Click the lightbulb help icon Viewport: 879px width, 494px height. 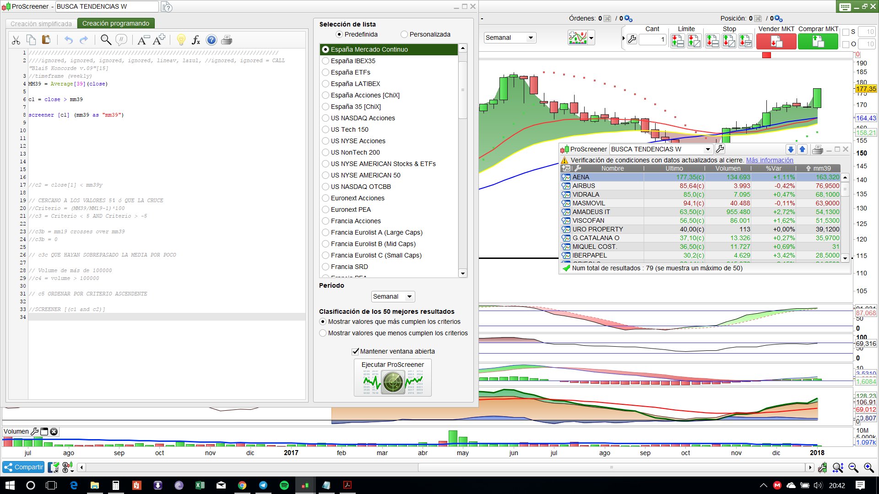coord(181,40)
